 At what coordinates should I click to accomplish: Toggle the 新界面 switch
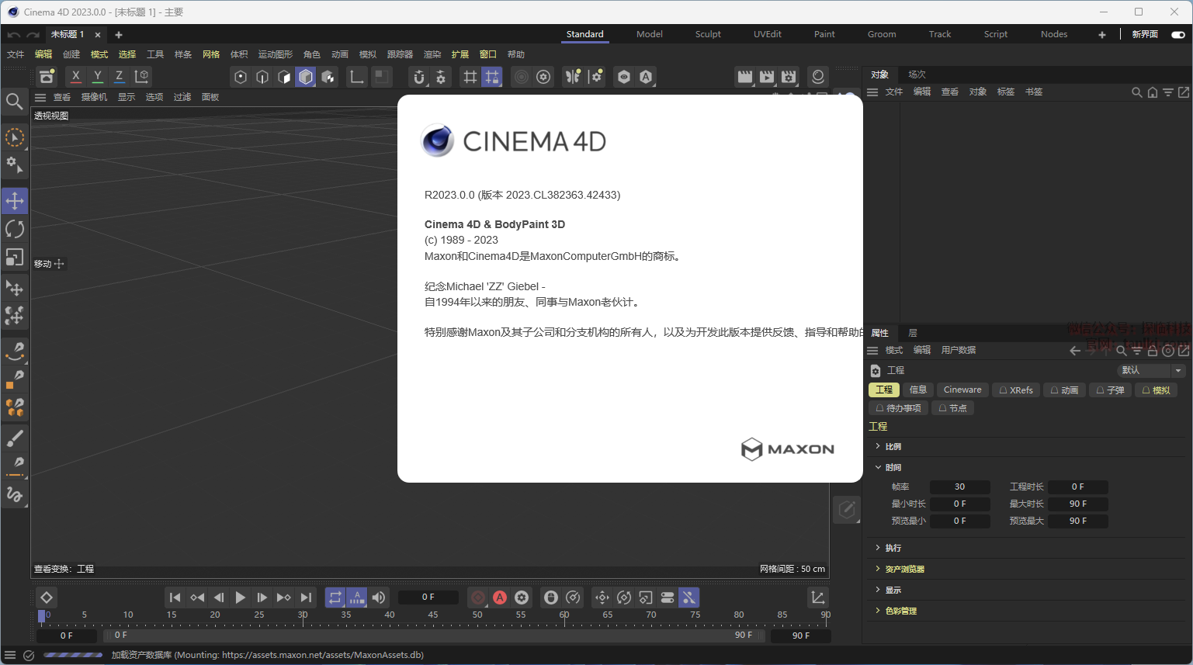click(1177, 34)
